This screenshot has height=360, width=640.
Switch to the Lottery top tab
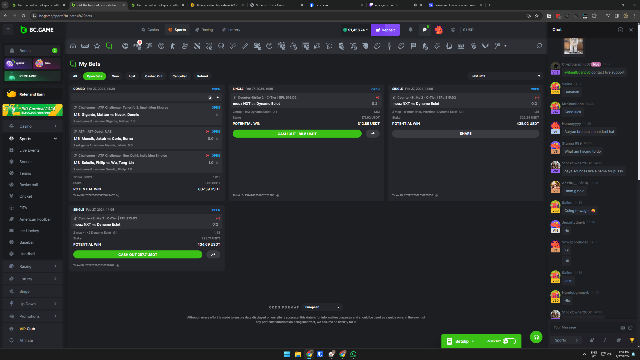point(231,30)
